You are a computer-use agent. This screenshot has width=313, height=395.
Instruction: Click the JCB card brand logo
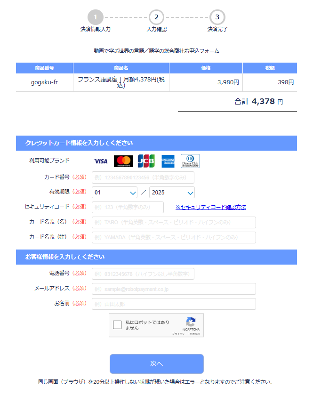coord(146,161)
